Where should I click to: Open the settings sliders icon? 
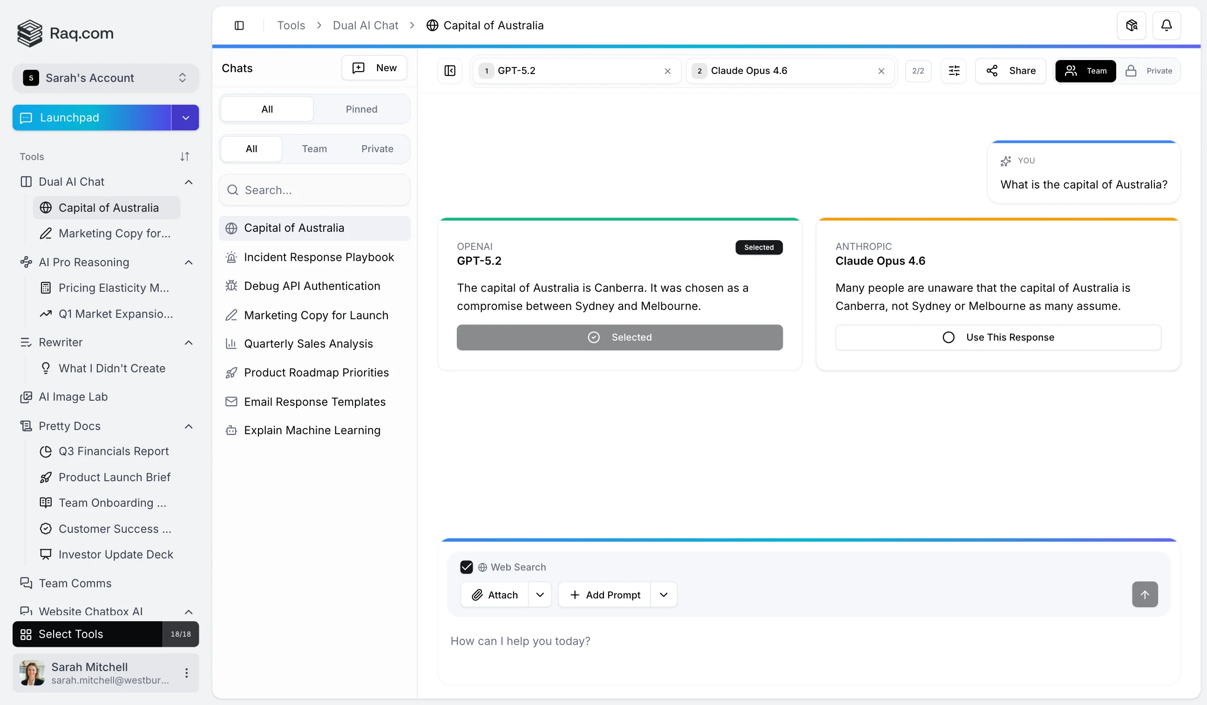(x=954, y=71)
